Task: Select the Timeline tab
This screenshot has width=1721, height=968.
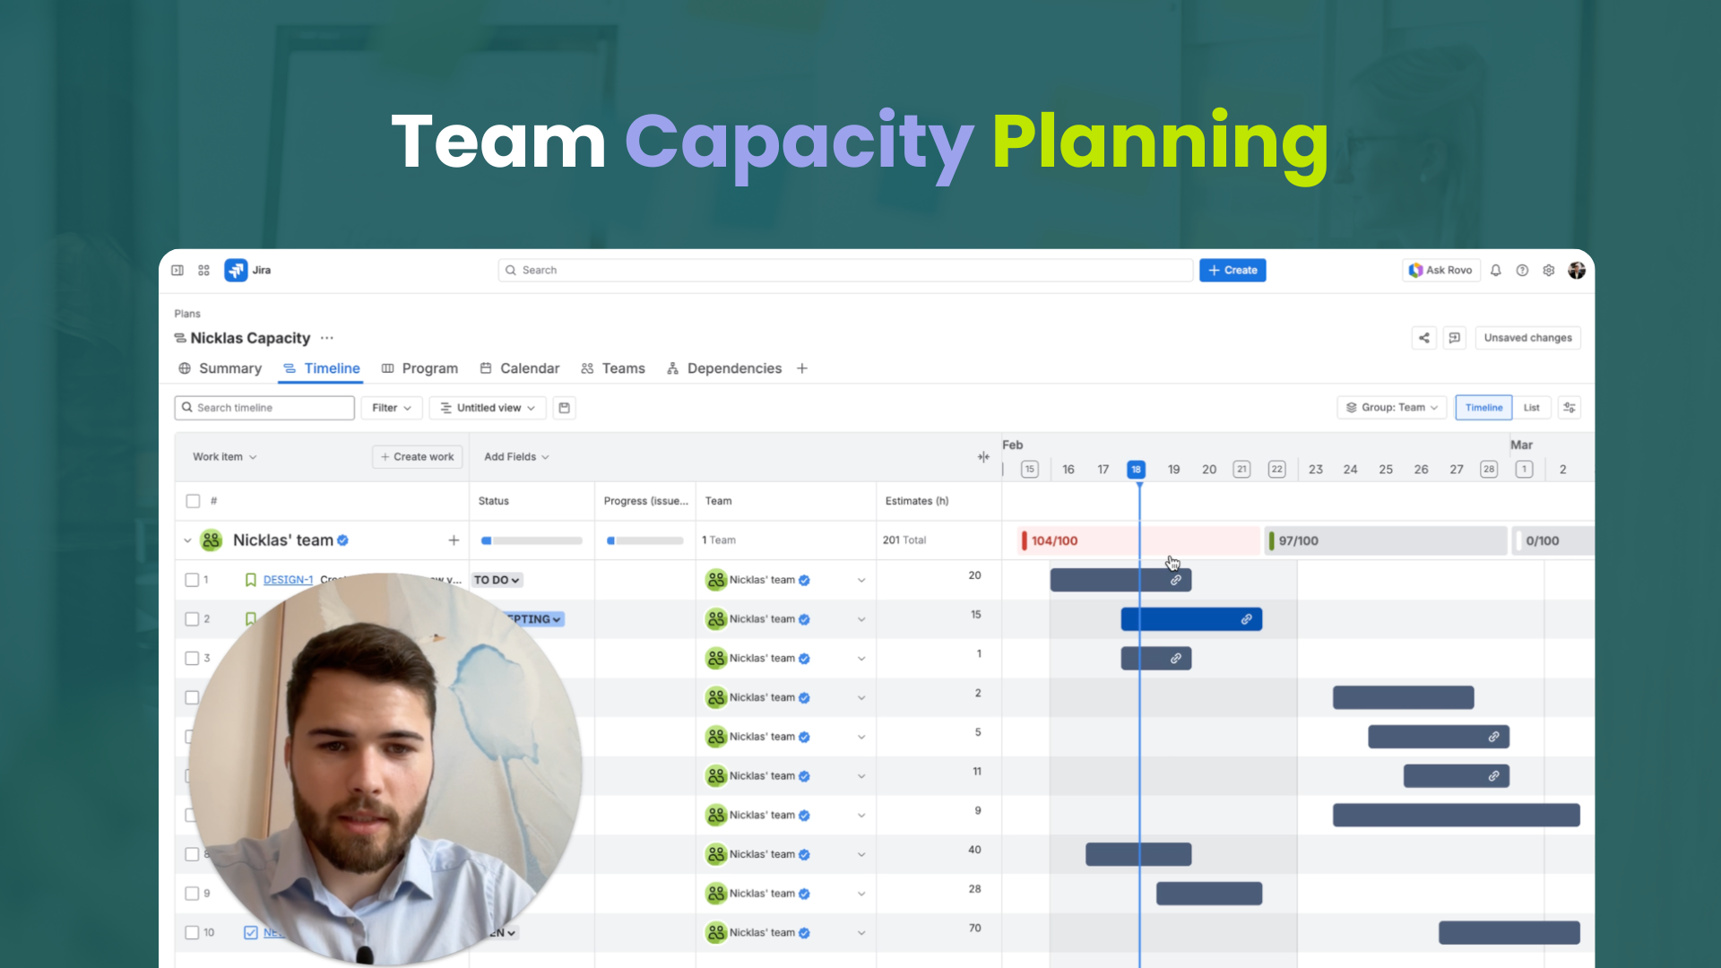Action: tap(322, 368)
